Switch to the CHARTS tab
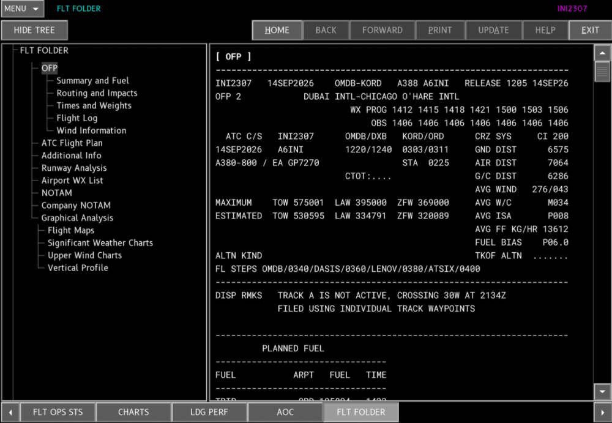The width and height of the screenshot is (612, 423). coord(133,412)
